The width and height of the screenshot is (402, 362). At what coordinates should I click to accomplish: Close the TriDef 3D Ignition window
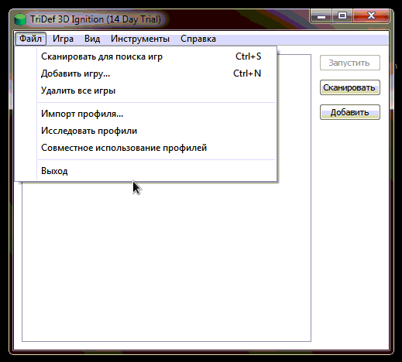tap(371, 16)
